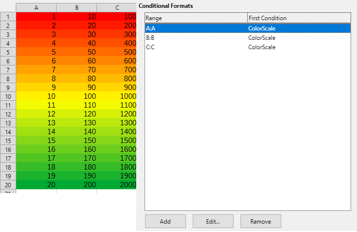Click the green cell containing 2000
The width and height of the screenshot is (357, 232).
(117, 184)
